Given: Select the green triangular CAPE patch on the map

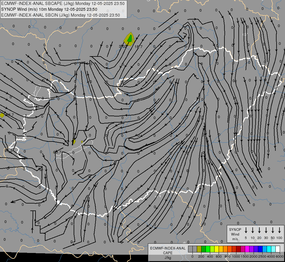Looking at the screenshot, I should point(130,38).
